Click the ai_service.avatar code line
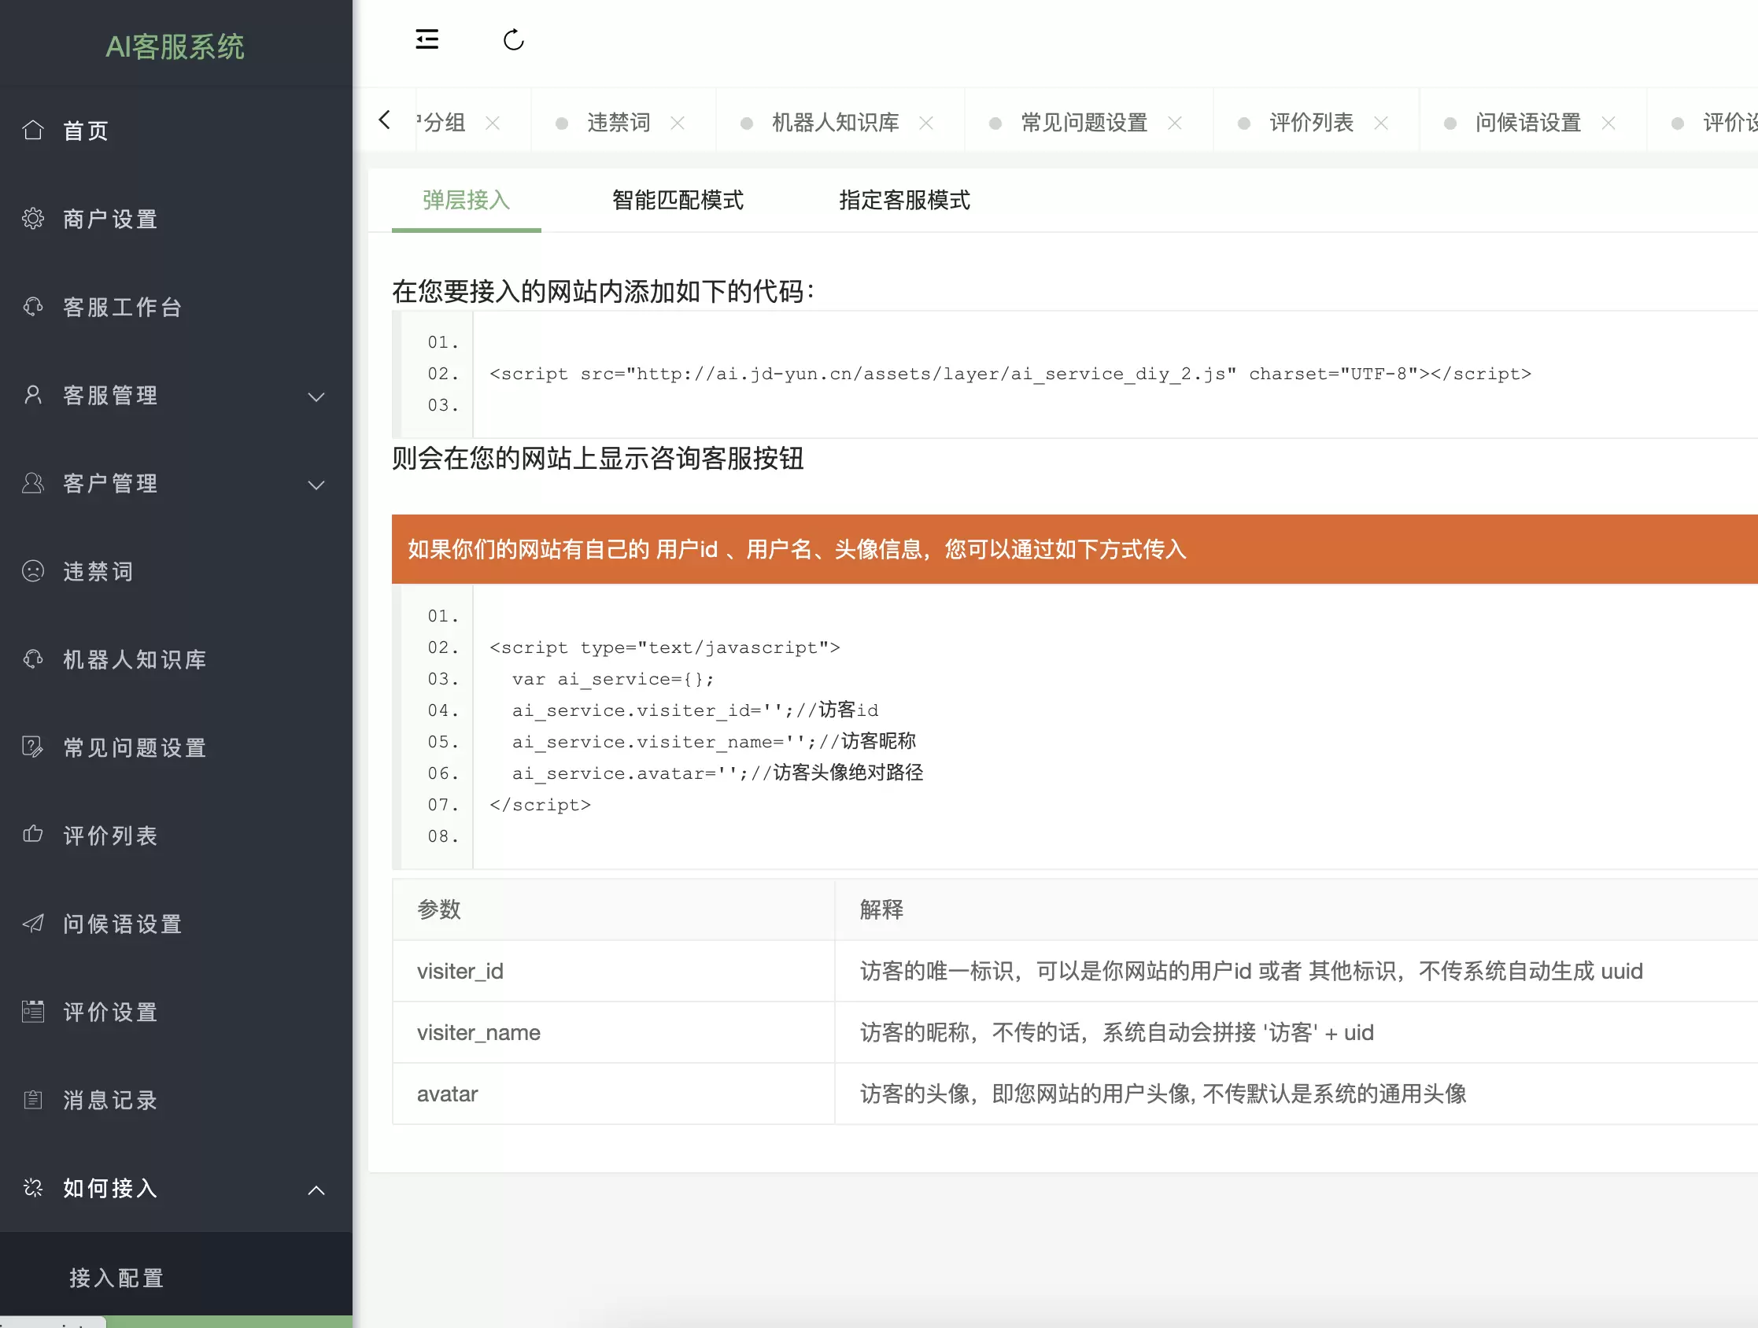The image size is (1758, 1328). 718,773
